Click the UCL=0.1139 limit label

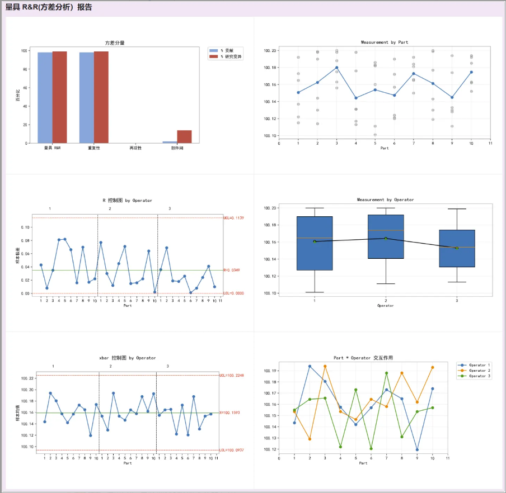click(x=233, y=217)
